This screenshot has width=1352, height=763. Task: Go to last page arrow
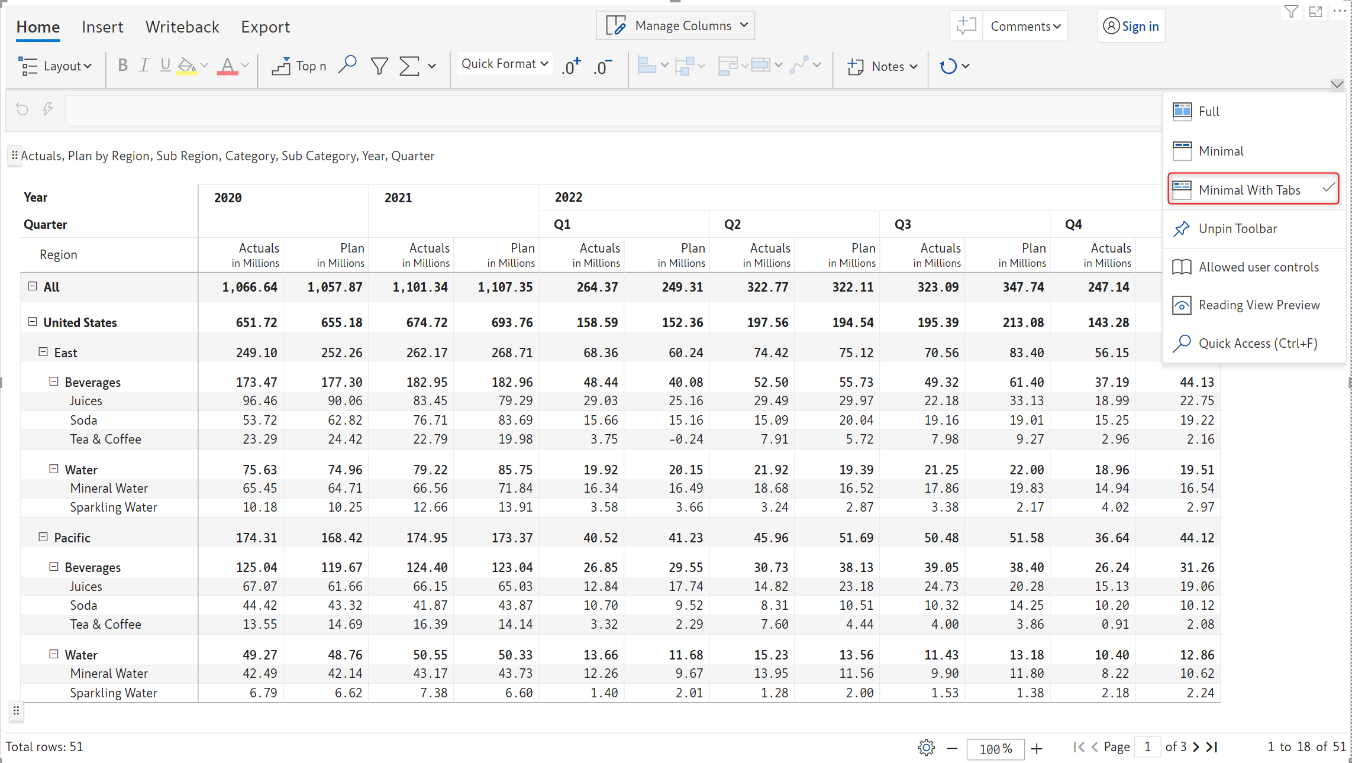click(1212, 747)
